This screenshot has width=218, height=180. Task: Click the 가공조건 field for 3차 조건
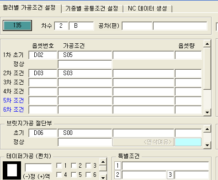pyautogui.click(x=85, y=82)
